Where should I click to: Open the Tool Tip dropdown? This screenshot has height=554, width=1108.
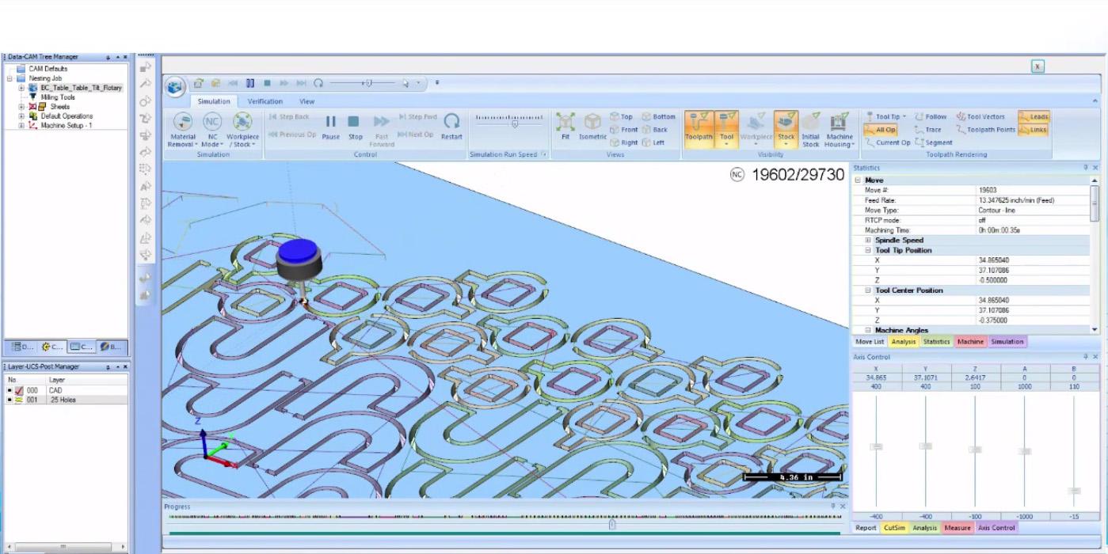click(x=885, y=116)
